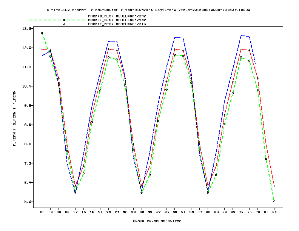This screenshot has height=231, width=299.
Task: Click the red plus marker at hour 72 peak
Action: point(241,49)
